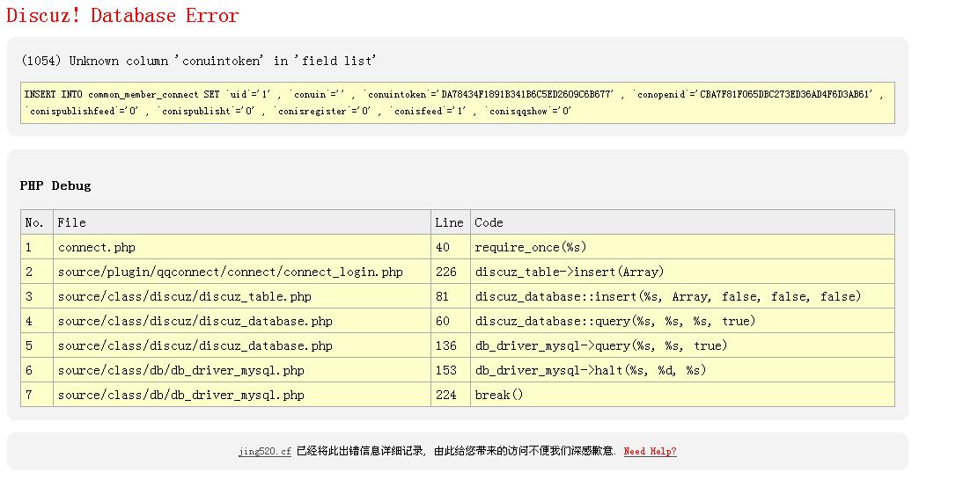
Task: Click line number 40 cell
Action: pyautogui.click(x=451, y=247)
